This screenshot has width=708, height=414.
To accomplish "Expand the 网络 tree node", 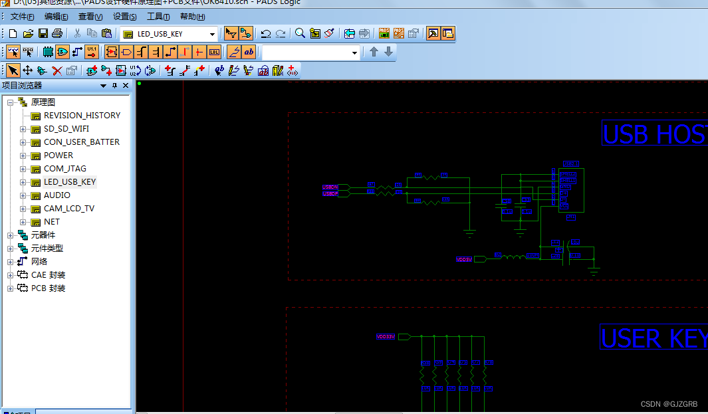I will (x=10, y=262).
